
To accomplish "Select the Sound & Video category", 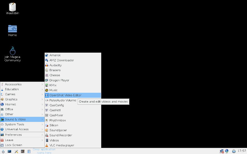I will coord(22,119).
